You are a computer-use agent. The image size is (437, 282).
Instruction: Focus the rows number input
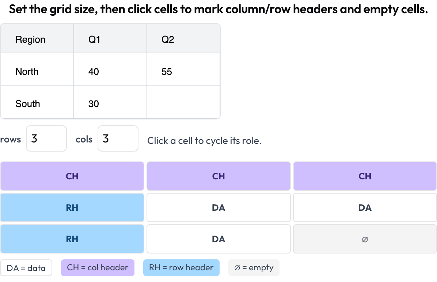click(46, 138)
